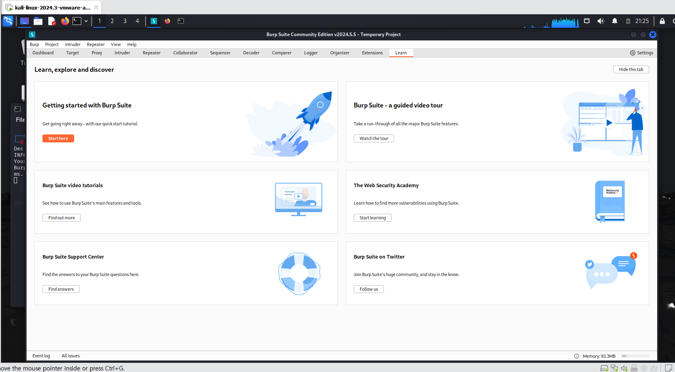Click the Hide this tab button

pos(631,69)
